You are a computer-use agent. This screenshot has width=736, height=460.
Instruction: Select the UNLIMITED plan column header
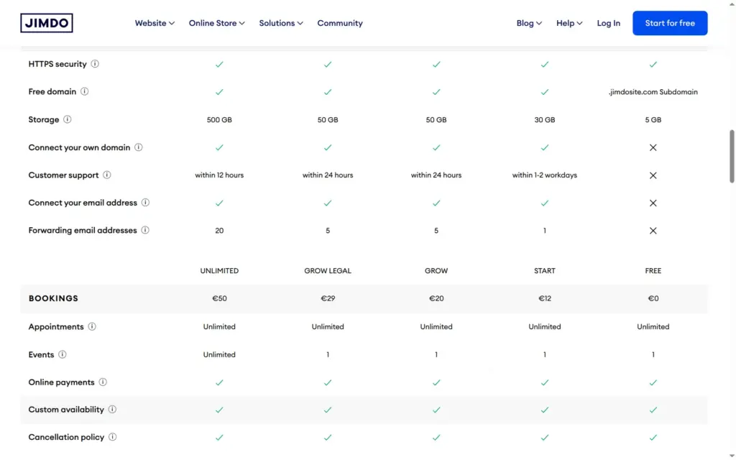(219, 271)
